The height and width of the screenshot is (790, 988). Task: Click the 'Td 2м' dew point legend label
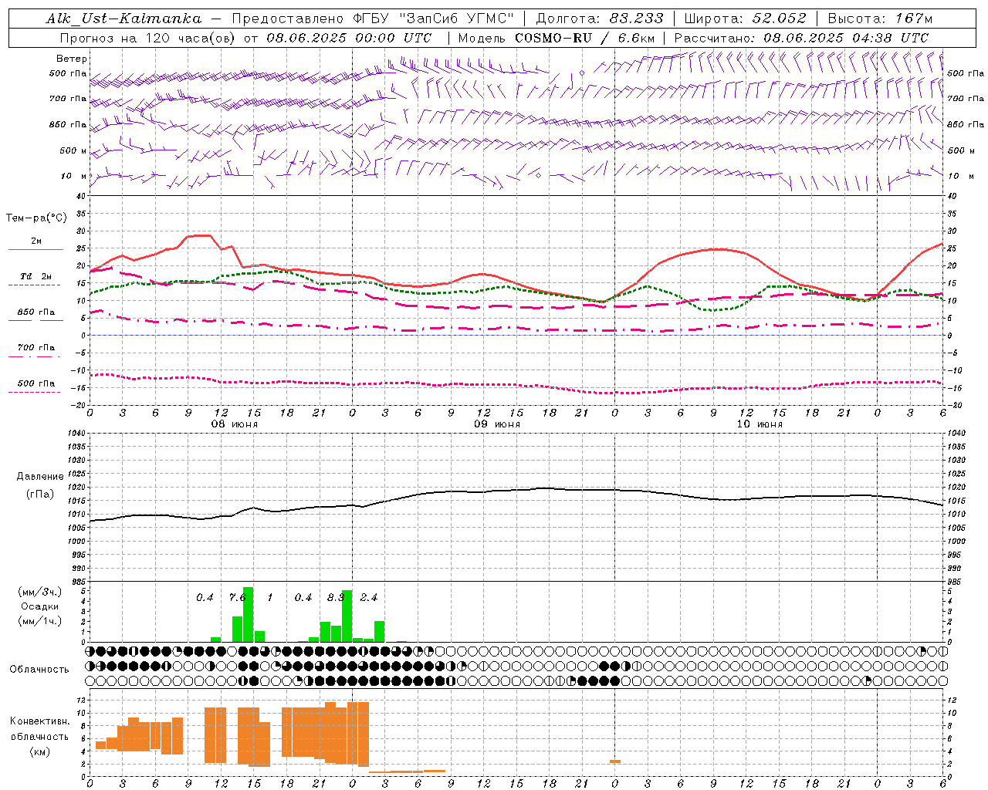pyautogui.click(x=36, y=276)
